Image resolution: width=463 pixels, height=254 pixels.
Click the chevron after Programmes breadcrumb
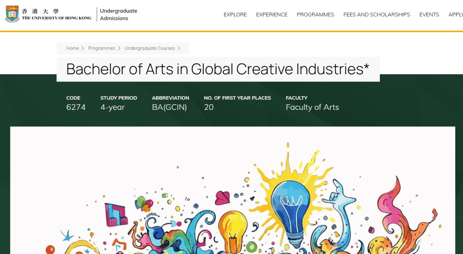tap(119, 48)
